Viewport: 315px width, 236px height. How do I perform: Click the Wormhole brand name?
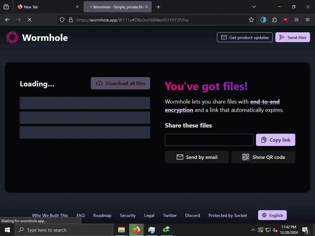pos(45,38)
